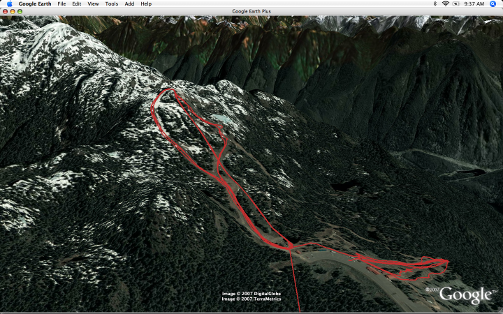
Task: Open the Apple menu
Action: click(9, 4)
